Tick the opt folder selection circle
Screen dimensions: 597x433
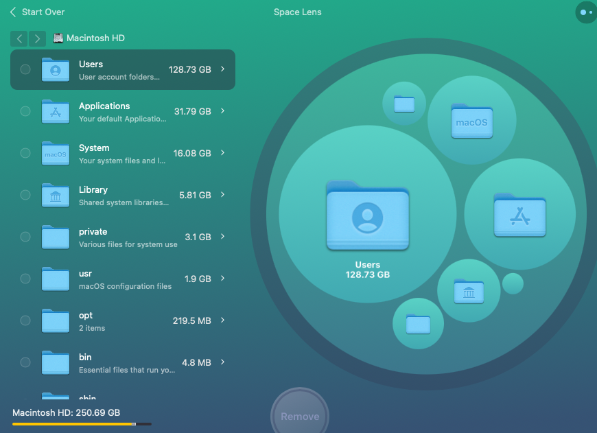tap(25, 320)
